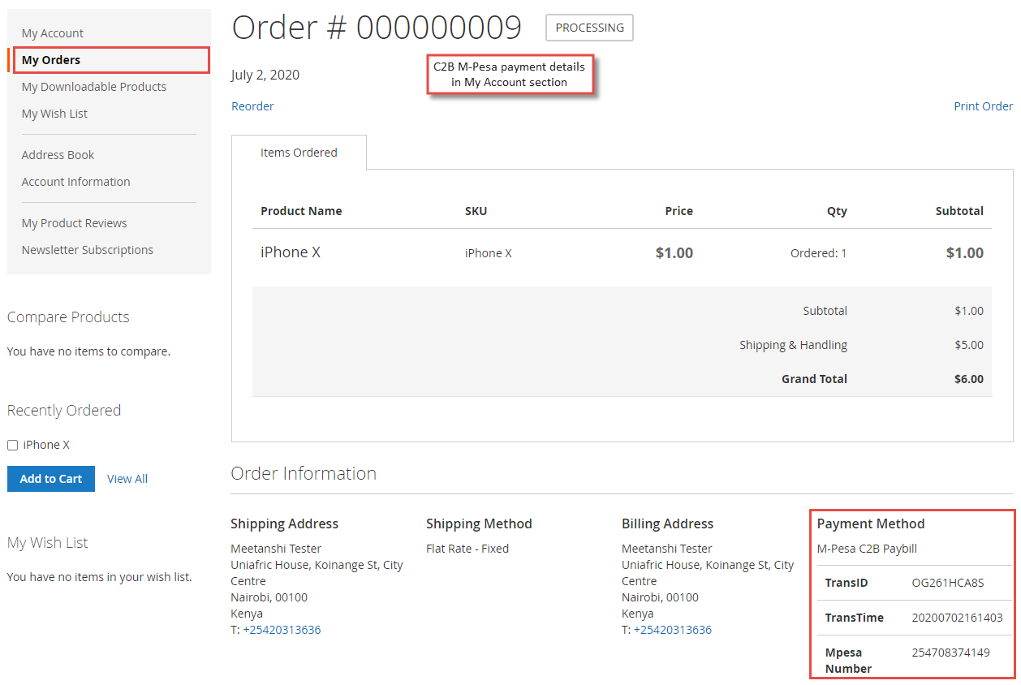Viewport: 1021px width, 685px height.
Task: Click the $5.00 Shipping & Handling amount
Action: (969, 345)
